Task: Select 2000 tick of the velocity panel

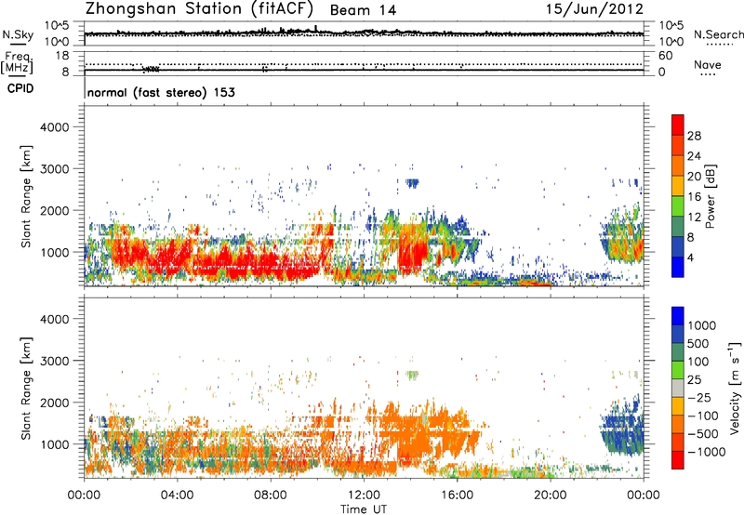Action: pos(55,403)
